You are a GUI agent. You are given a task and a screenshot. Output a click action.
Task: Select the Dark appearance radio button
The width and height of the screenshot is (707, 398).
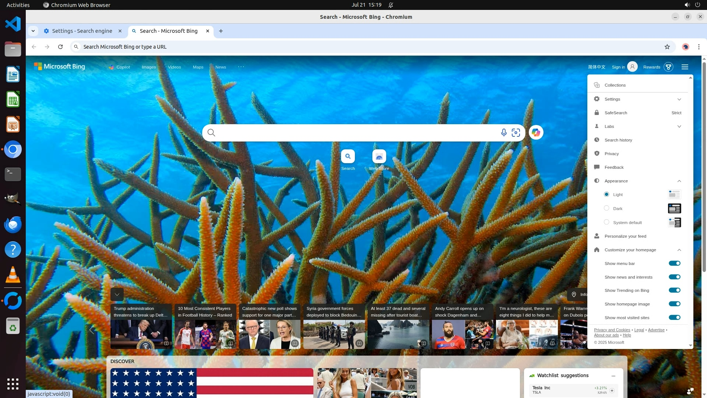coord(606,208)
